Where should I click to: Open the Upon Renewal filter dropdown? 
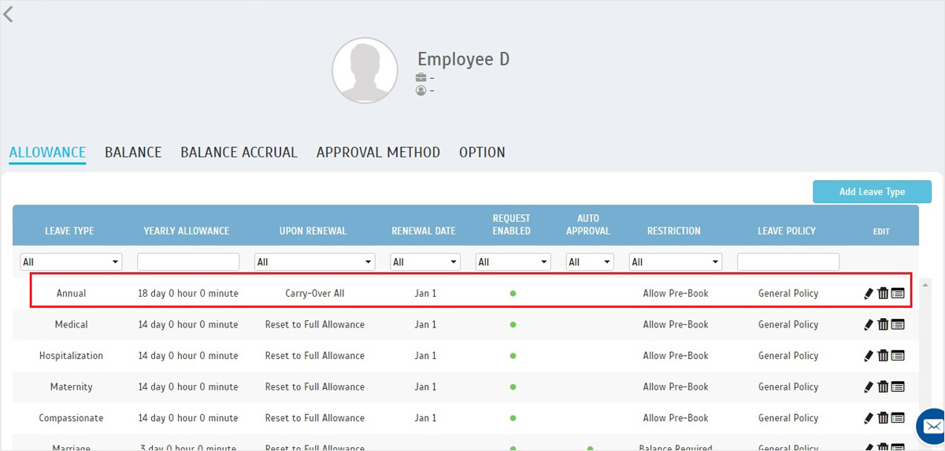click(314, 262)
